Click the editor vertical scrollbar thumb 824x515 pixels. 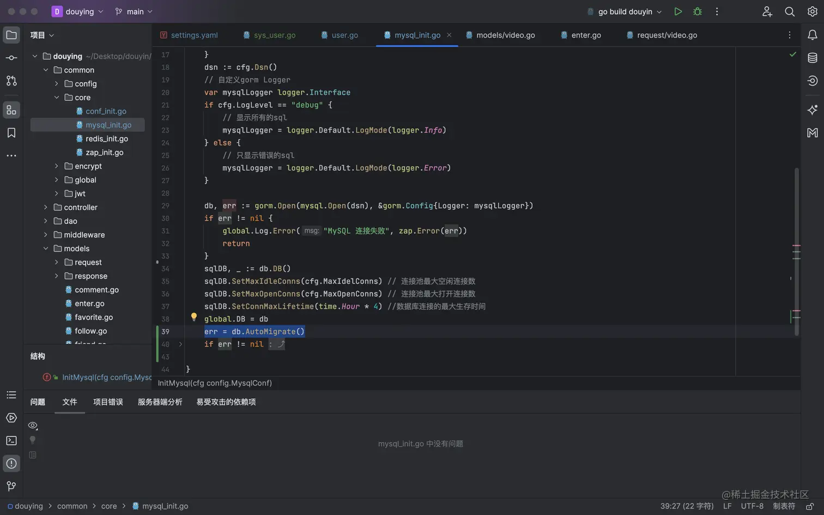click(x=796, y=251)
